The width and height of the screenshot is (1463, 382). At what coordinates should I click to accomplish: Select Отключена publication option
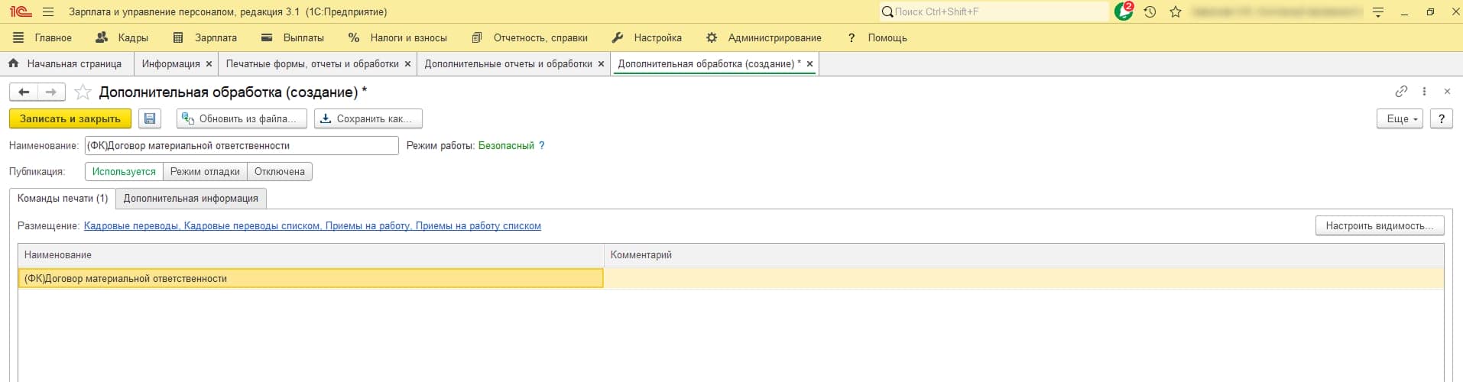click(x=280, y=171)
